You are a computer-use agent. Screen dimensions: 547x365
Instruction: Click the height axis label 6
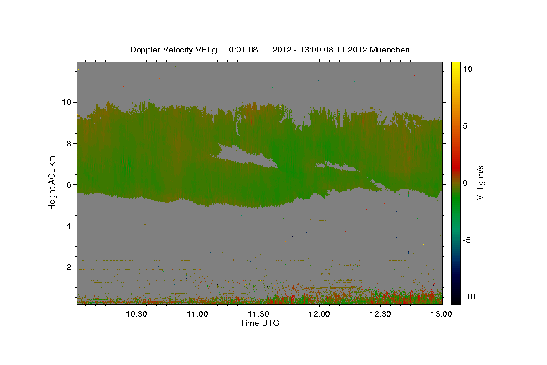(70, 185)
